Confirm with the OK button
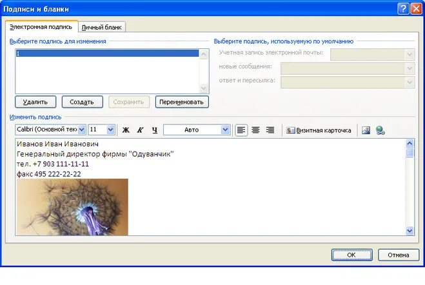 [351, 255]
